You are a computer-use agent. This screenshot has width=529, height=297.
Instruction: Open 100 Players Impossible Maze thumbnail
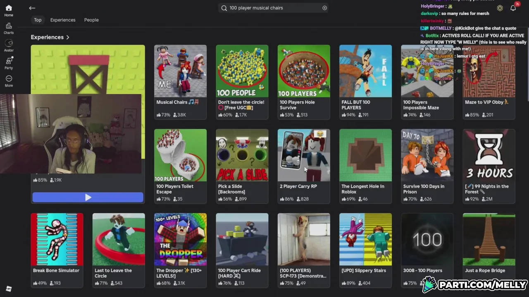point(427,71)
